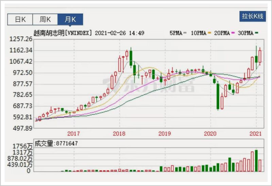Jump to the 2019 time axis label
This screenshot has height=186, width=272.
coord(165,133)
